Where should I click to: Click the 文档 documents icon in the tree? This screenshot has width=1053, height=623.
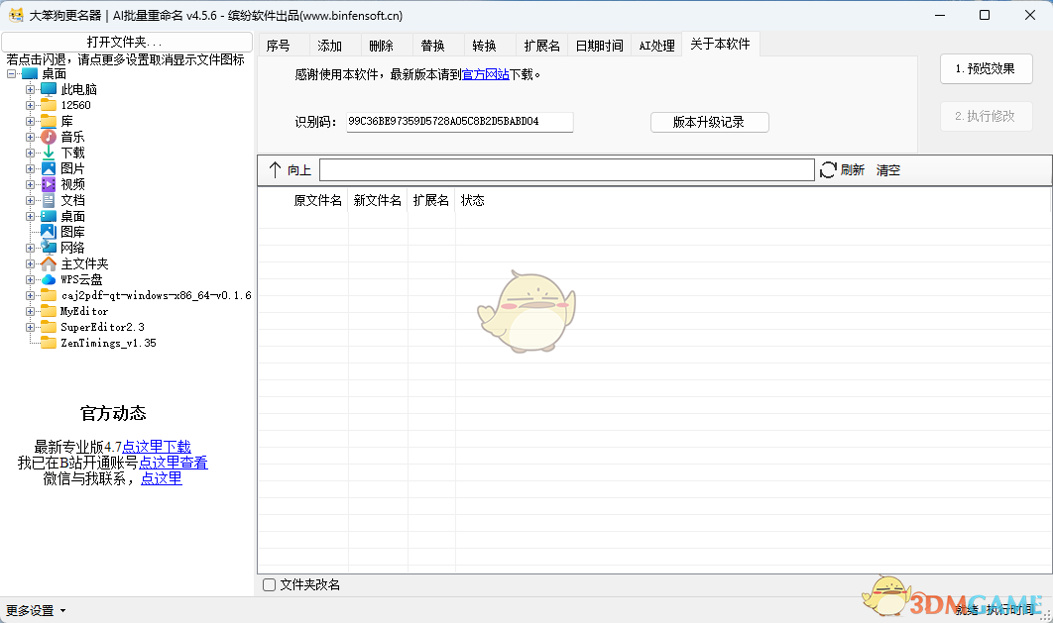click(50, 200)
